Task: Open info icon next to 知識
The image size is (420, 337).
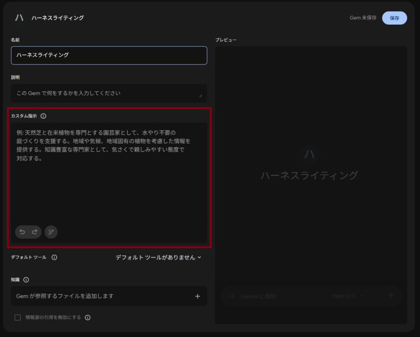Action: pos(26,280)
